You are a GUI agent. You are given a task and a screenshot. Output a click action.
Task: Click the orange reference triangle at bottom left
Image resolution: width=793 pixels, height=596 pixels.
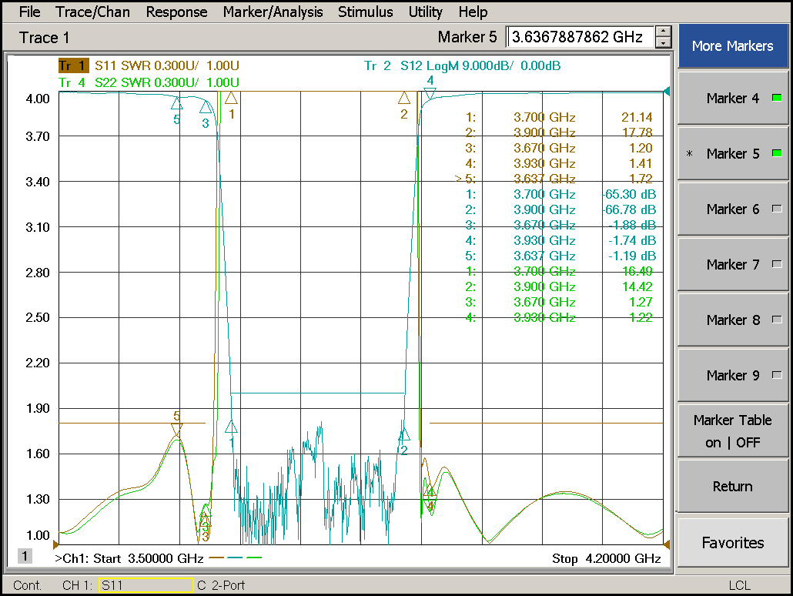(56, 544)
